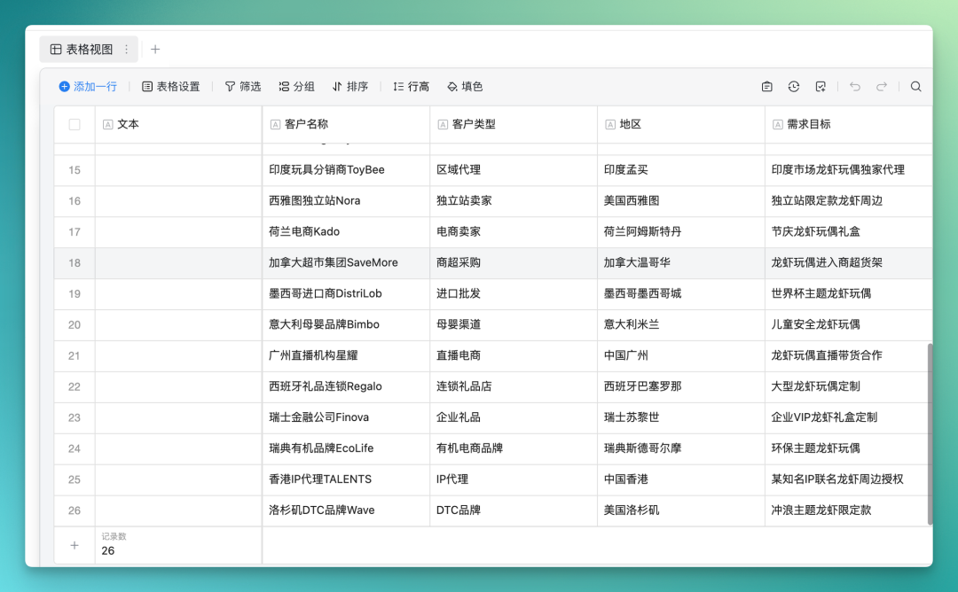Click the type icon beside 文本
Image resolution: width=958 pixels, height=592 pixels.
tap(108, 124)
